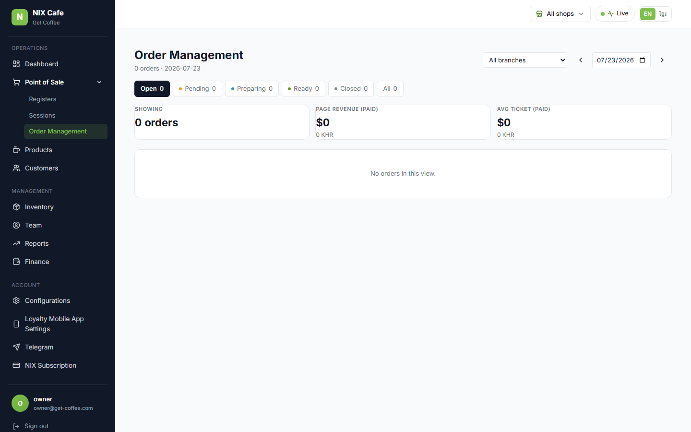Click the Finance wallet icon
The width and height of the screenshot is (691, 432).
click(x=16, y=262)
